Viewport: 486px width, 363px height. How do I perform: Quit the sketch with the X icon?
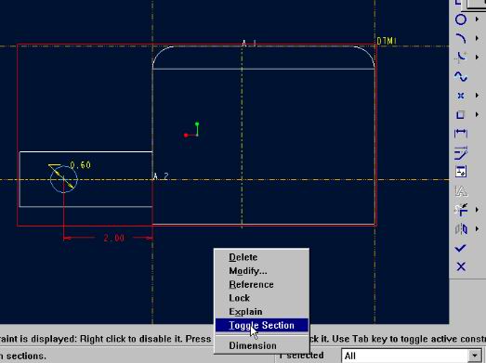461,266
